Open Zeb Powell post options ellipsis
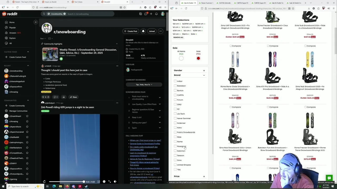Image resolution: width=337 pixels, height=189 pixels. [x=117, y=103]
